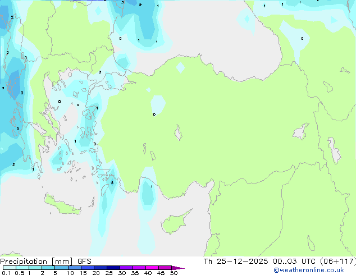Click the '00..03 UTC' time range text
This screenshot has width=356, height=275.
coord(294,262)
